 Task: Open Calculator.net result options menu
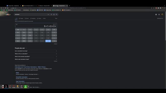click(x=27, y=65)
